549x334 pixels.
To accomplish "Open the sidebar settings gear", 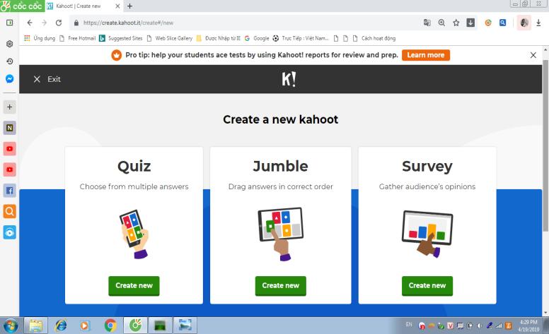I will [x=9, y=44].
